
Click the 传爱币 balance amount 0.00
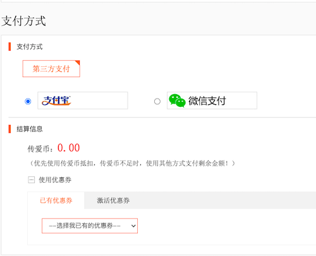69,148
